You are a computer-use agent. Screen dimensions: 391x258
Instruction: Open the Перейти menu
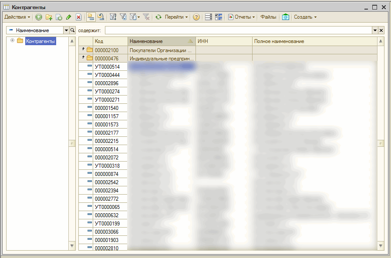coord(176,17)
